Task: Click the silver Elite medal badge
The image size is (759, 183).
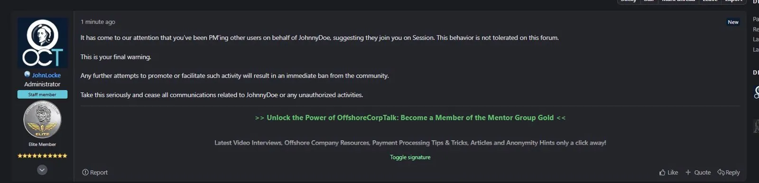Action: (42, 120)
